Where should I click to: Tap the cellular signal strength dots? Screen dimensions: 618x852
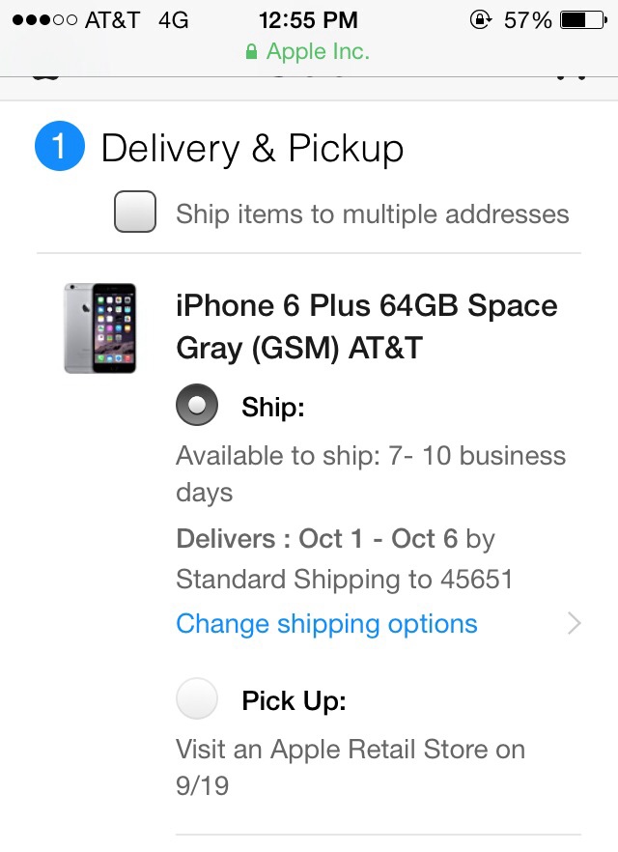[x=43, y=19]
